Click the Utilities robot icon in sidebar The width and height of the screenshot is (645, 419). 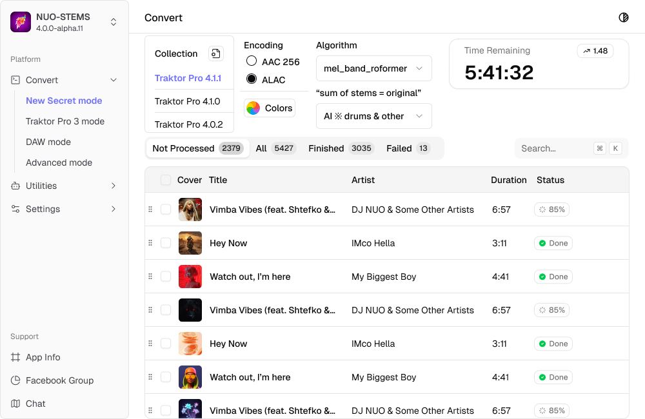tap(15, 186)
